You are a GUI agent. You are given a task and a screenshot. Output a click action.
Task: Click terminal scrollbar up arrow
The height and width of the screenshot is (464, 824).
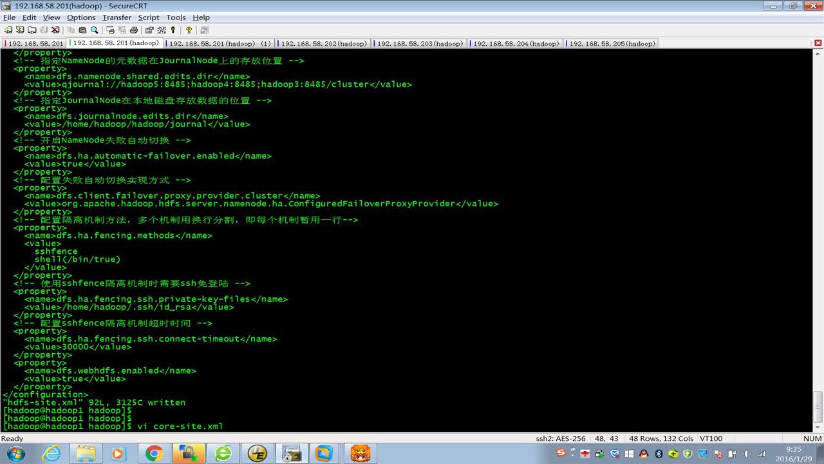tap(818, 53)
